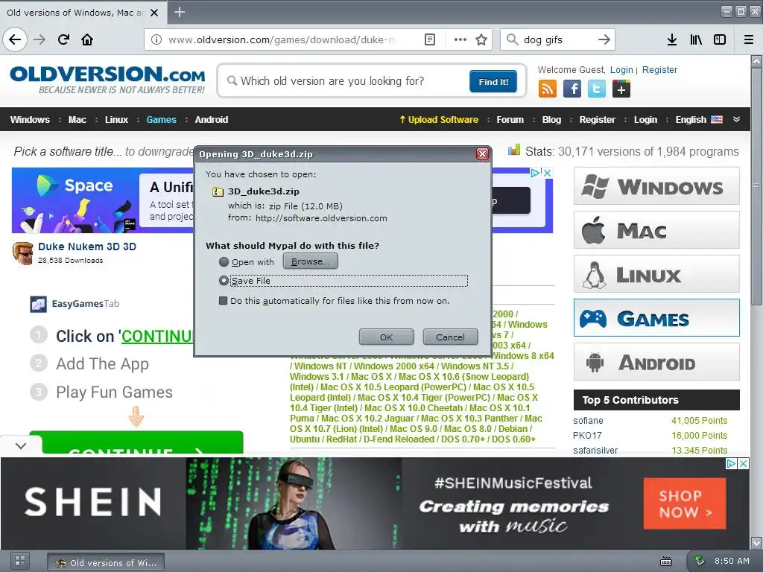Click the keyboard icon in system tray

tap(666, 562)
